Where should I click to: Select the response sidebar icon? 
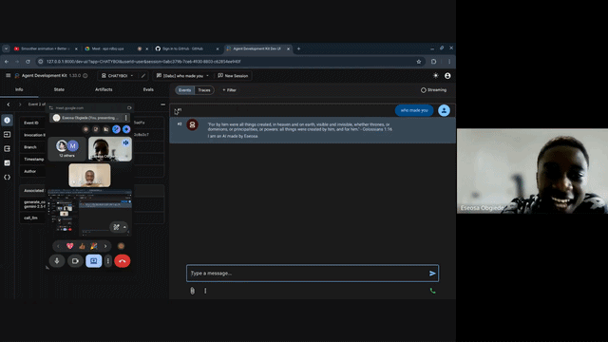click(7, 148)
